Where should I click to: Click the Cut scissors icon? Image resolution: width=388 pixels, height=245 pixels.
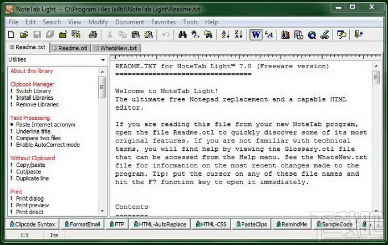click(110, 34)
